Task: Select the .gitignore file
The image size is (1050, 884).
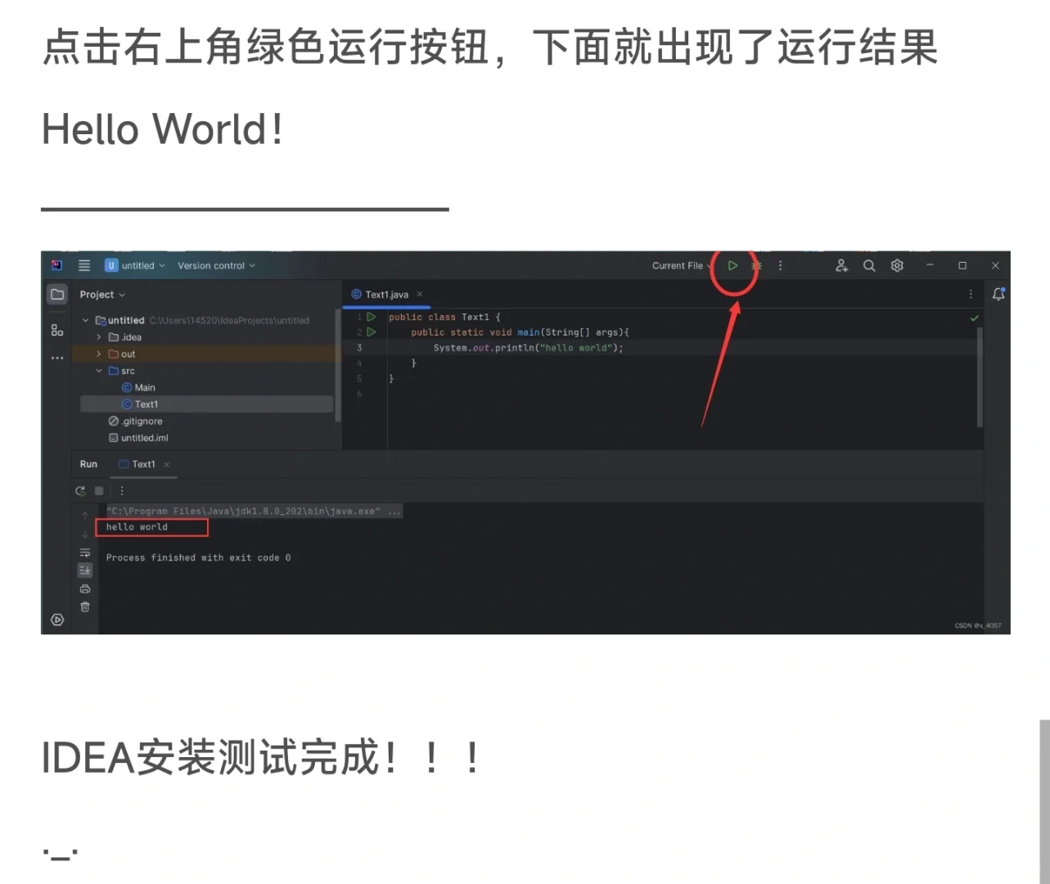Action: (136, 422)
